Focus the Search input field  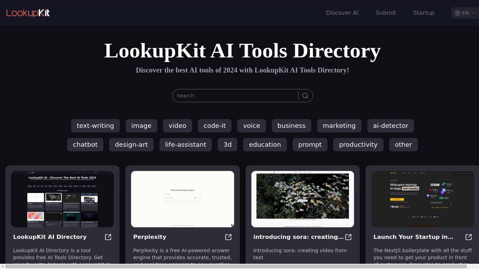(x=235, y=96)
